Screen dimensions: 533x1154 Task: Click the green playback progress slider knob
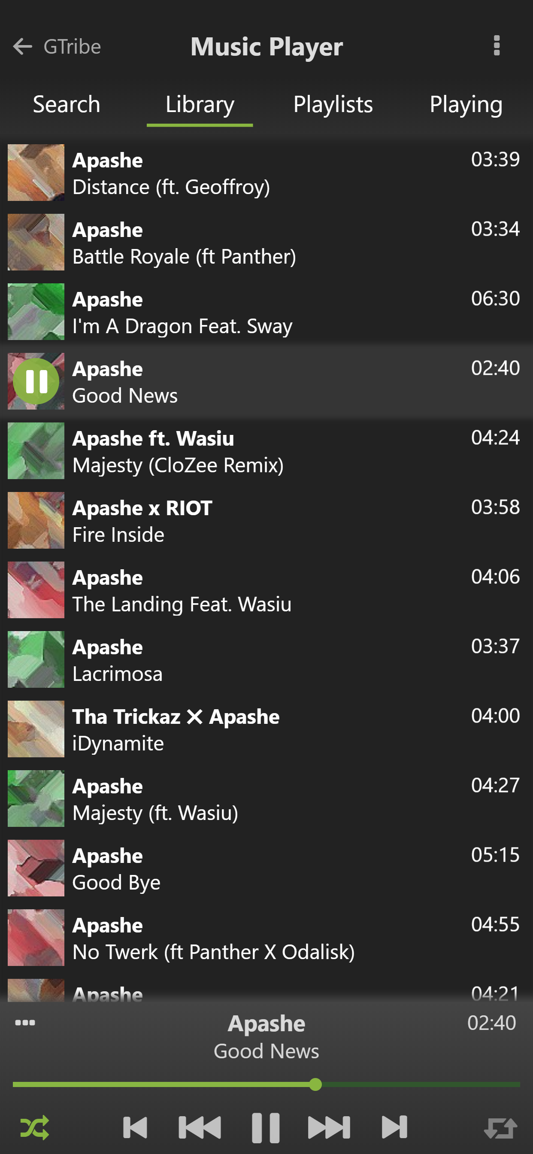pyautogui.click(x=315, y=1084)
